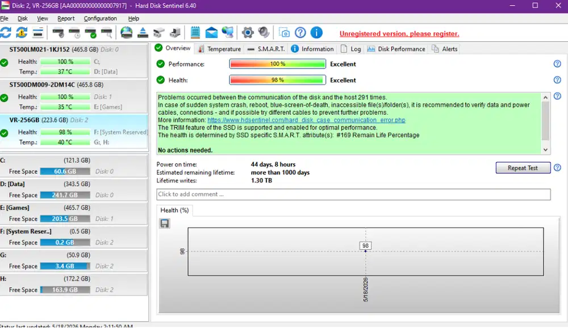Click the eject disk icon
The image size is (568, 328).
click(143, 32)
